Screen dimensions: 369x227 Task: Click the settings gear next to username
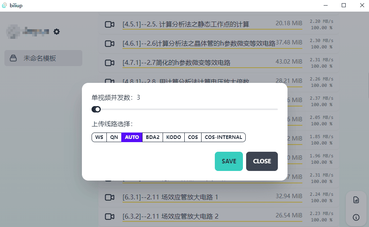click(x=57, y=32)
